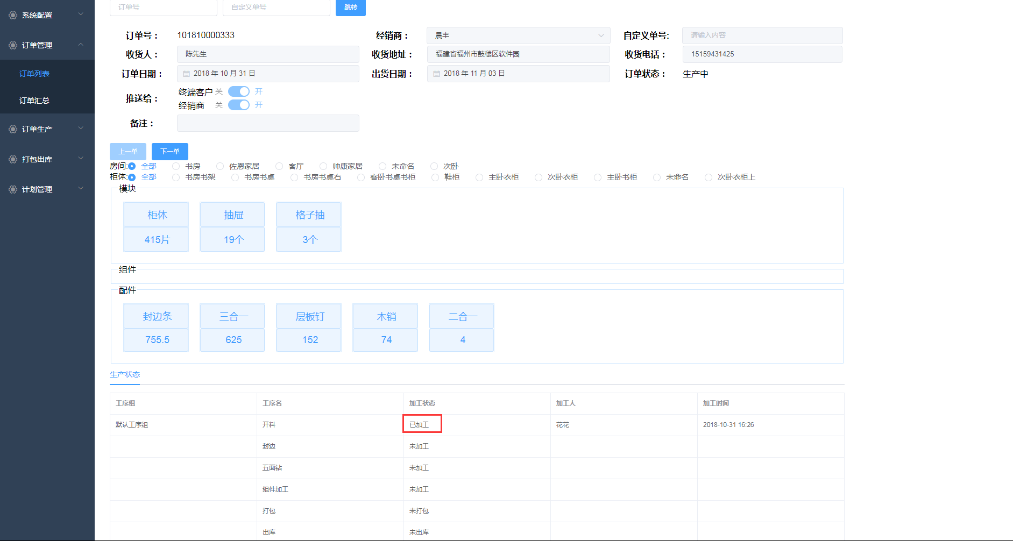Open the 经销商 dropdown showing 晨丰
This screenshot has height=541, width=1013.
[x=518, y=35]
